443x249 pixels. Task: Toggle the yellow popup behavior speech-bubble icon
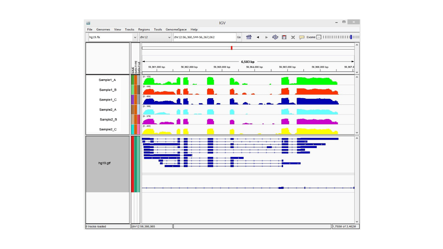pos(302,37)
